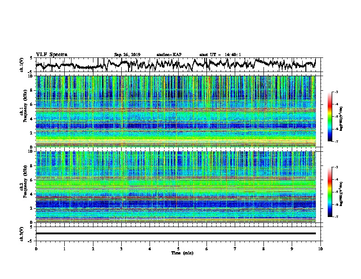
Task: Click the ch.1 spectrogram color scale bar
Action: [330, 117]
